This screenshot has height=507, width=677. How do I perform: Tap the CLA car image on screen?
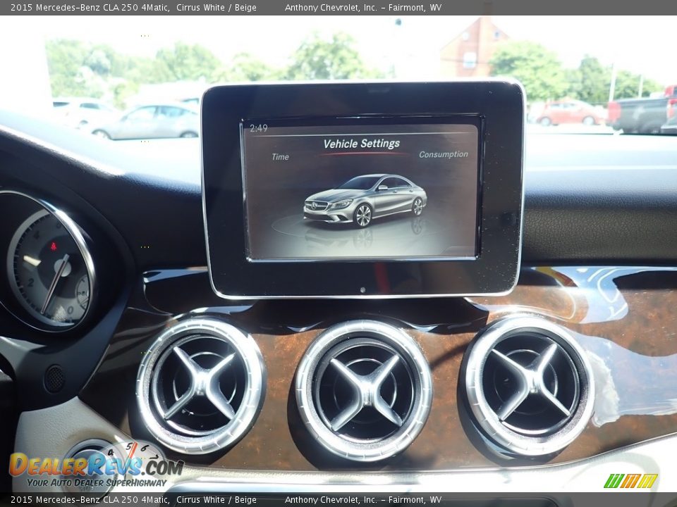(365, 201)
